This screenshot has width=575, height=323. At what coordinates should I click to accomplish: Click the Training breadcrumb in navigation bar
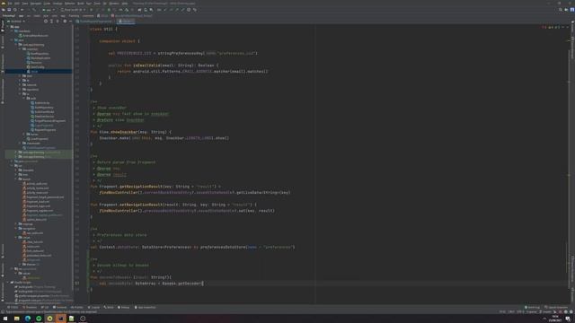pos(74,16)
